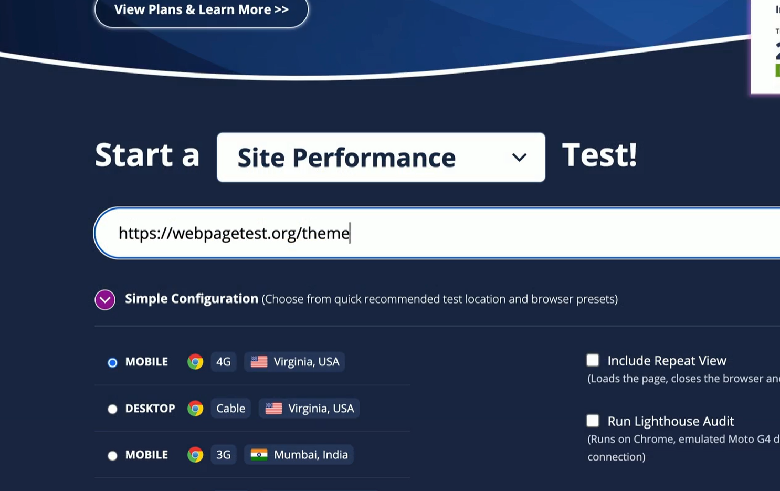Image resolution: width=780 pixels, height=491 pixels.
Task: Click the US flag beside Virginia in the mobile row
Action: click(258, 361)
